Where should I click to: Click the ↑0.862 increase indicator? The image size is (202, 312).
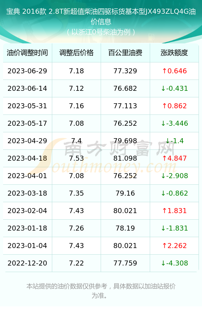click(x=174, y=106)
